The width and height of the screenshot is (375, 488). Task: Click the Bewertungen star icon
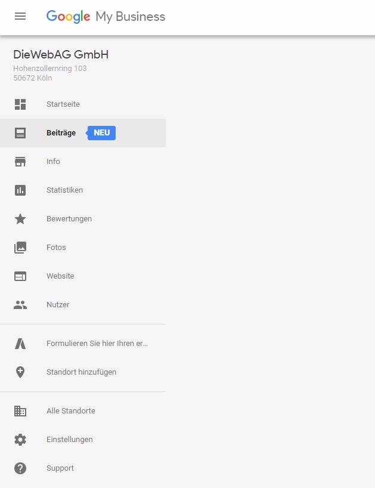(20, 219)
